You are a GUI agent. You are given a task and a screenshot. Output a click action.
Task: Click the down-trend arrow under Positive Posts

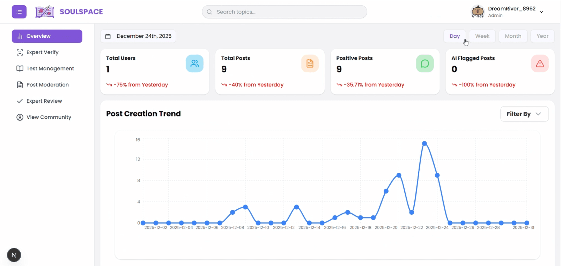pos(339,85)
